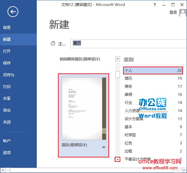This screenshot has width=187, height=173.
Task: Click category list scroll up arrow
Action: 117,58
